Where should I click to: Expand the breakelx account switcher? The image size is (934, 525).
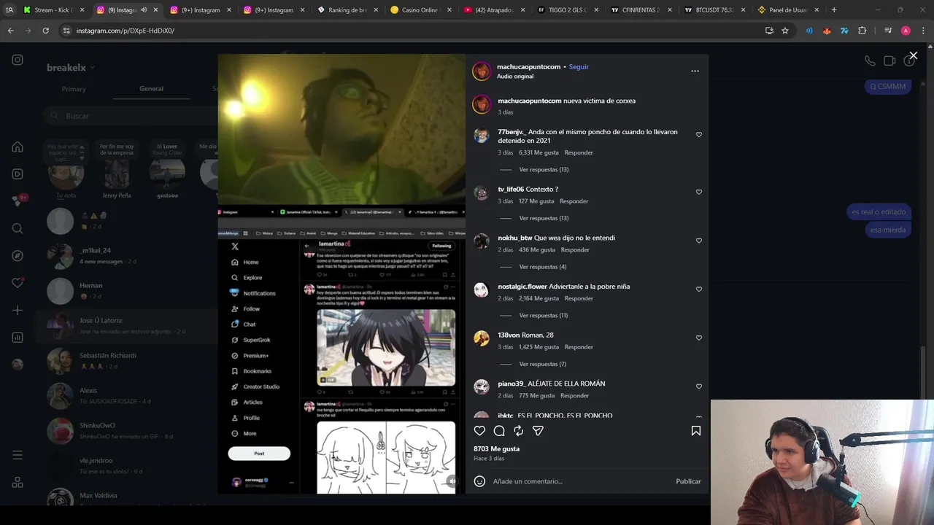point(71,68)
